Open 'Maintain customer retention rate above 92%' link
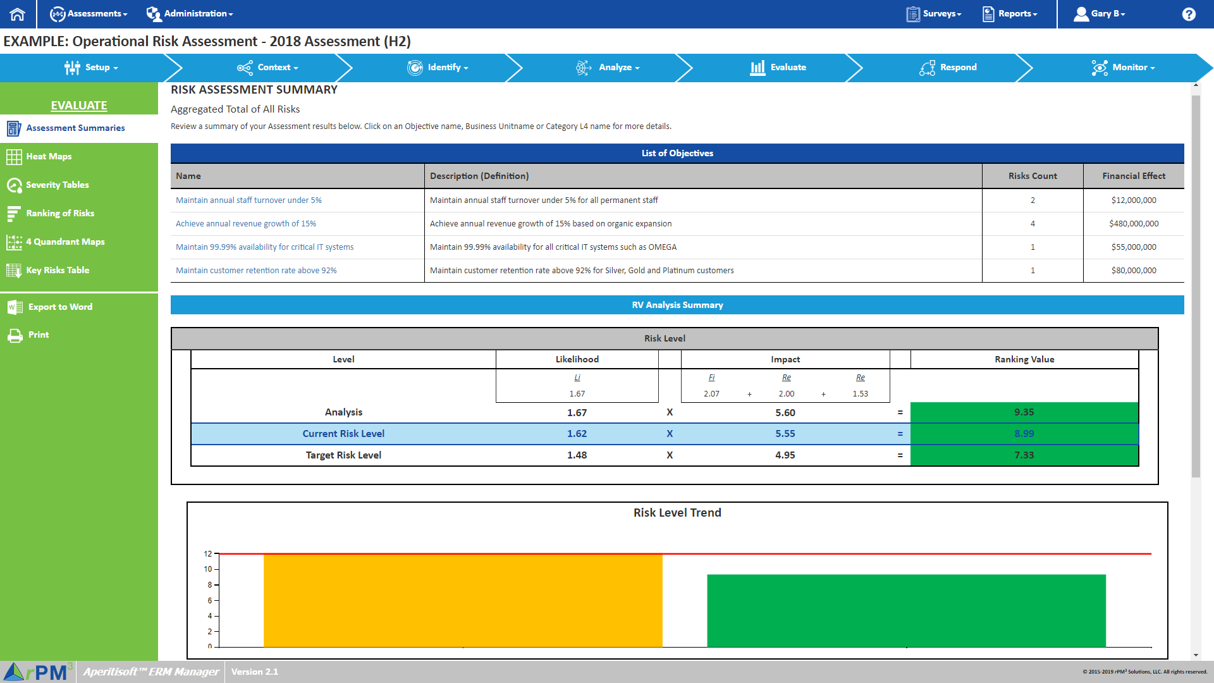This screenshot has width=1214, height=683. tap(256, 271)
